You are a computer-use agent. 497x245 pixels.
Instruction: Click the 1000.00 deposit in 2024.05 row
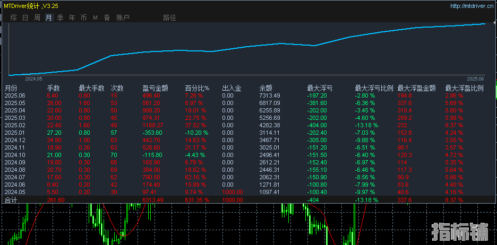pos(233,192)
